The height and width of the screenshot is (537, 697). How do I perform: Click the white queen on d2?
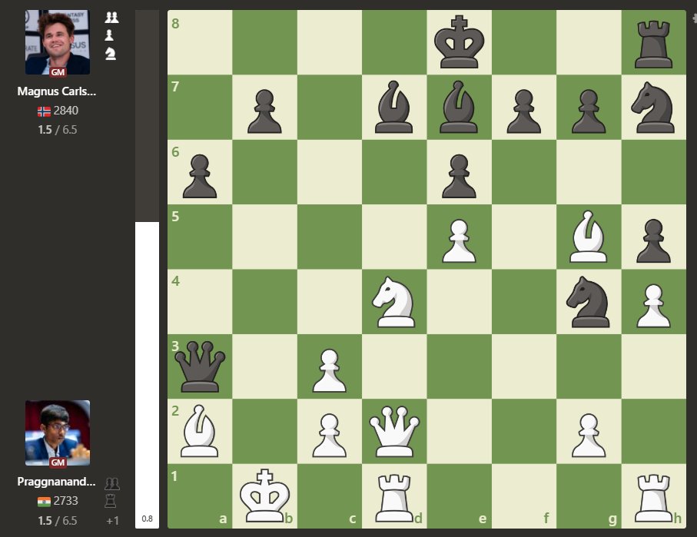tap(394, 431)
